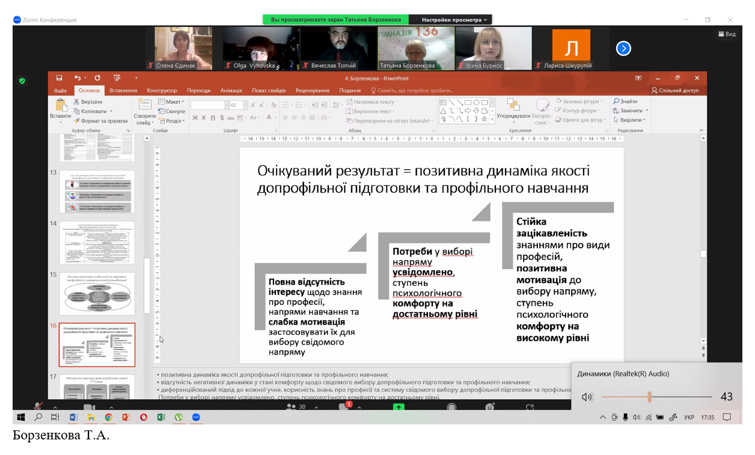755x455 pixels.
Task: Open ribbon display options icon in the title bar
Action: pos(639,78)
